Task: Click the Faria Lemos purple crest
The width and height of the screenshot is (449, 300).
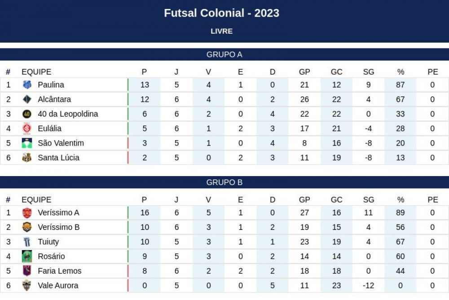Action: (27, 271)
